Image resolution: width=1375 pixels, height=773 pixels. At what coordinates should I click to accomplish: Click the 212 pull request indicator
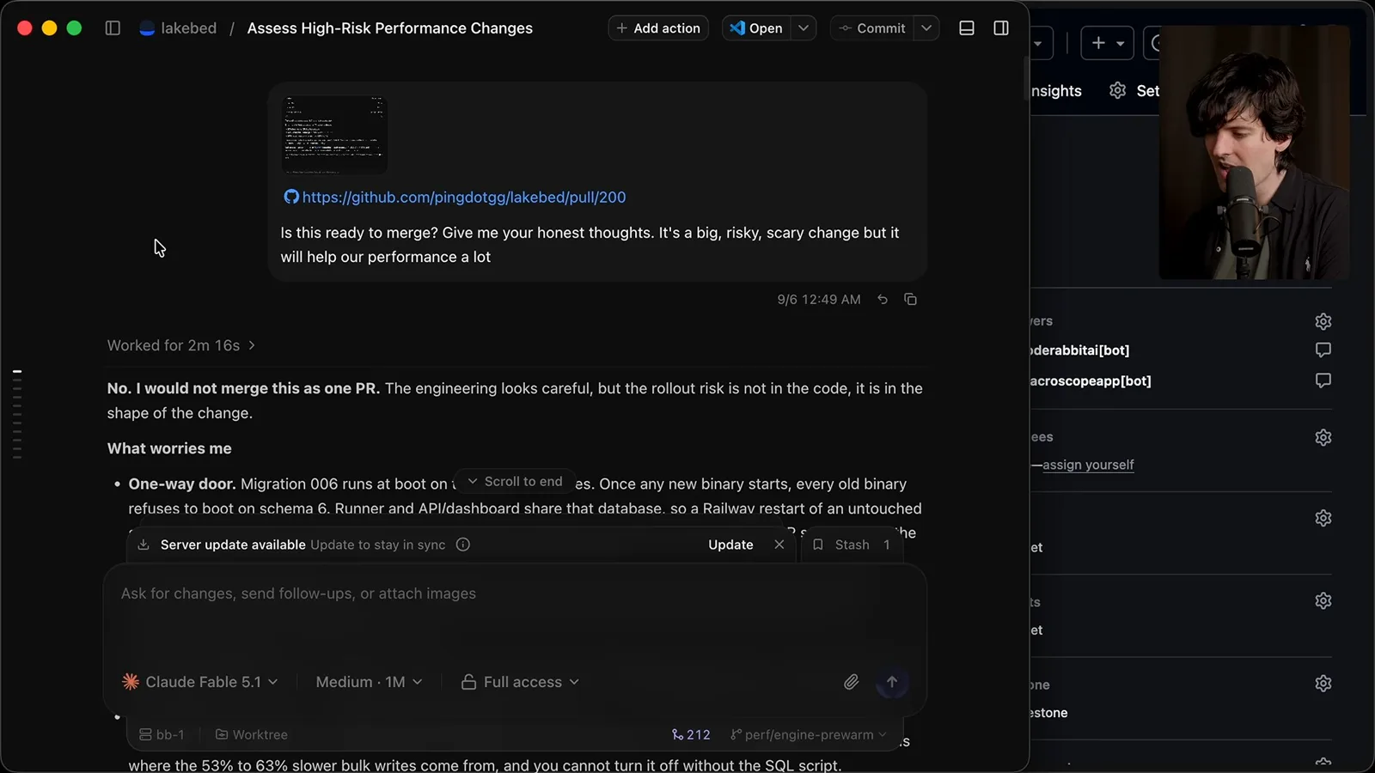pos(691,735)
